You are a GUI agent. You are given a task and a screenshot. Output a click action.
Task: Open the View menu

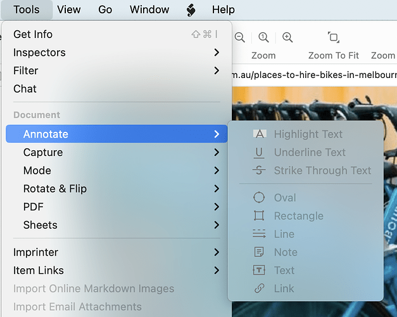[69, 10]
